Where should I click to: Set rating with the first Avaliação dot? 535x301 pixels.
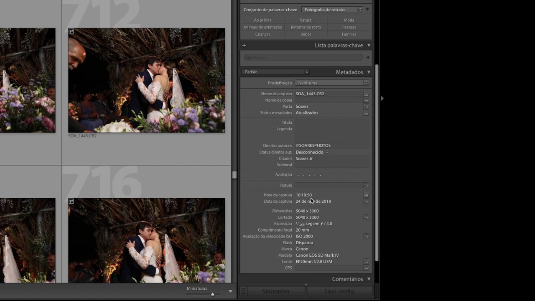click(x=298, y=175)
